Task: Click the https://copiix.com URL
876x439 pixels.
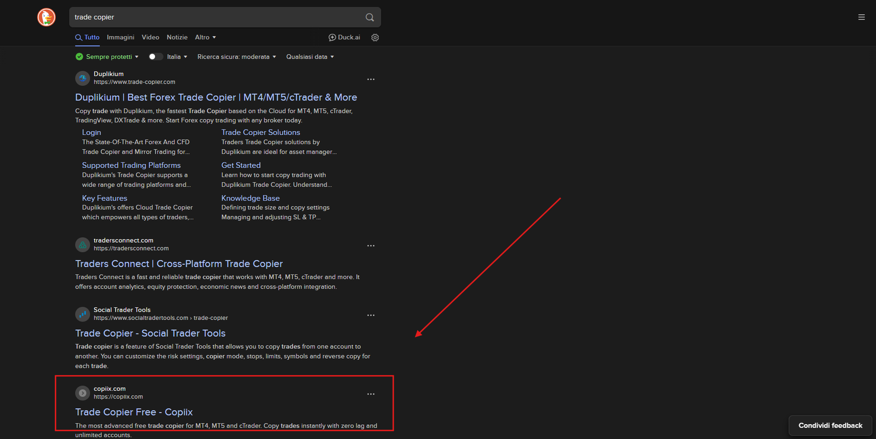Action: pos(118,397)
